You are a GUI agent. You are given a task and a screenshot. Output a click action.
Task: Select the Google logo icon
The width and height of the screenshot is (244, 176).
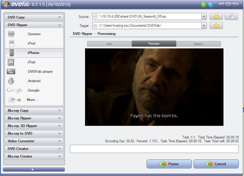15,90
